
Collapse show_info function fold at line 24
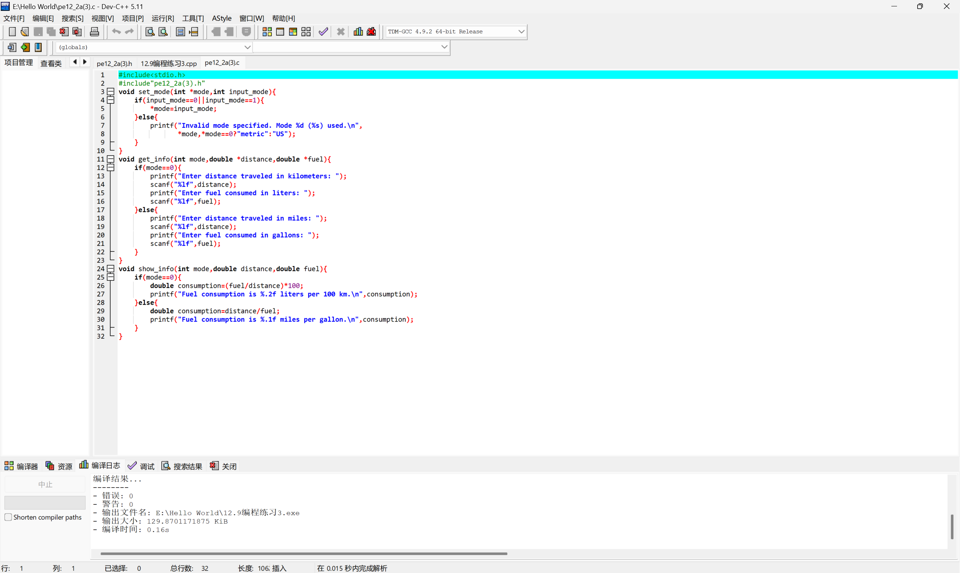(x=111, y=269)
